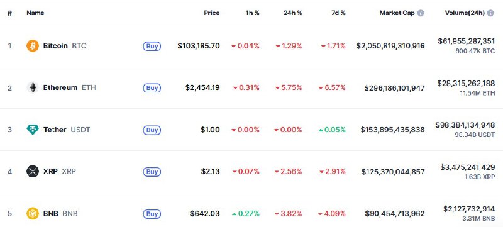This screenshot has height=227, width=503.
Task: Click the Bitcoin orange logo icon
Action: [x=33, y=46]
